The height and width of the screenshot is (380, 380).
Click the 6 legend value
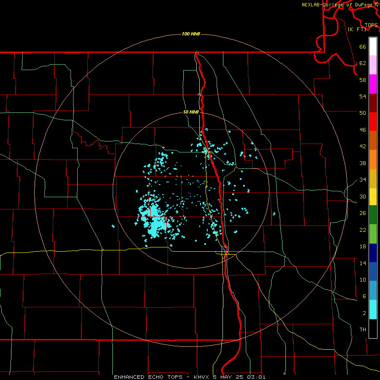(x=364, y=296)
